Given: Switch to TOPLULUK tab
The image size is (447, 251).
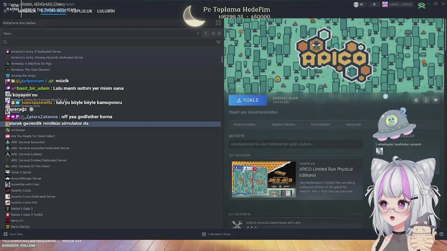Looking at the screenshot, I should pyautogui.click(x=81, y=11).
